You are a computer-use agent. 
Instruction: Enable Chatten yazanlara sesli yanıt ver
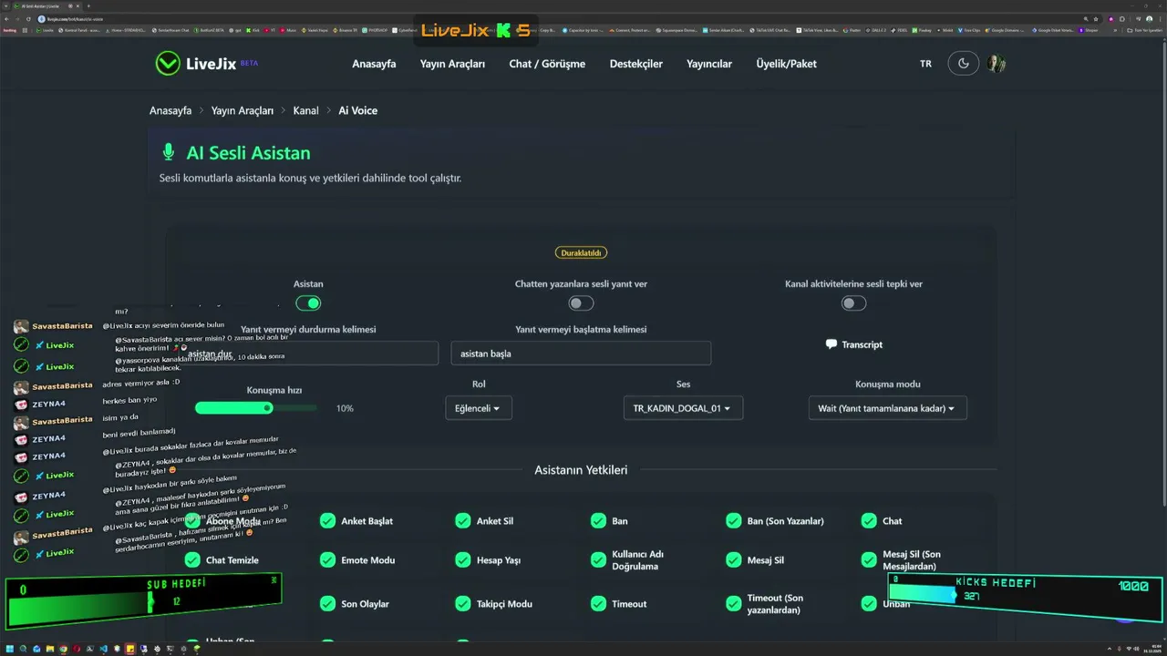pos(581,303)
